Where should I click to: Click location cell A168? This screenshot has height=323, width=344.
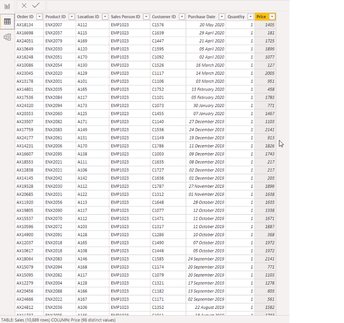click(92, 267)
